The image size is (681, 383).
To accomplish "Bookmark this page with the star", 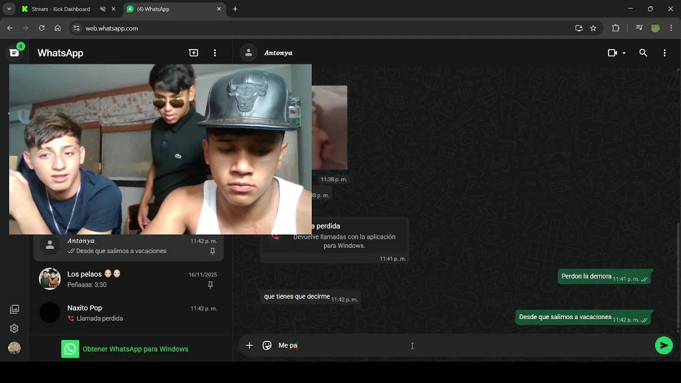I will click(593, 28).
